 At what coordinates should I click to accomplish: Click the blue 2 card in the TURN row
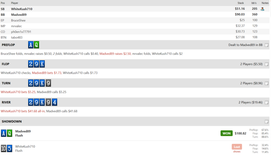31,83
